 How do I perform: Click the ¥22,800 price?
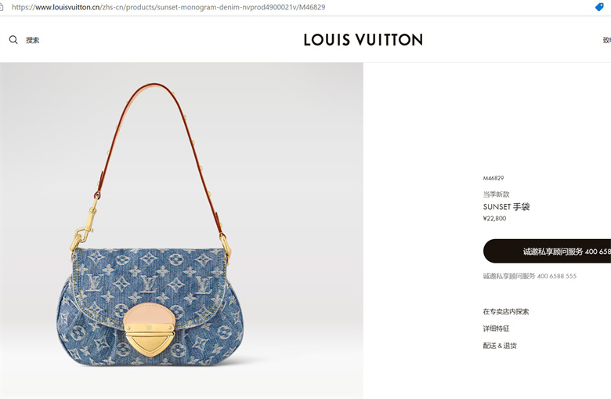494,219
